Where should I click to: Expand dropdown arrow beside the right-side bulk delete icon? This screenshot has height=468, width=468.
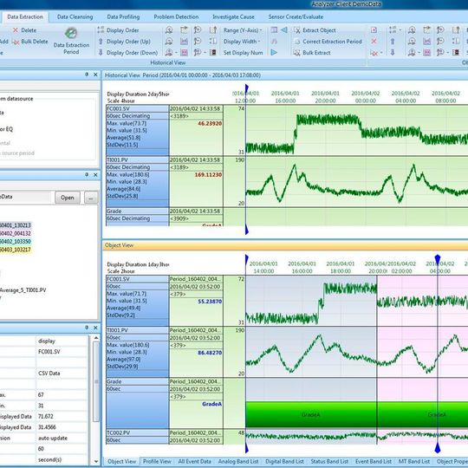(x=381, y=53)
